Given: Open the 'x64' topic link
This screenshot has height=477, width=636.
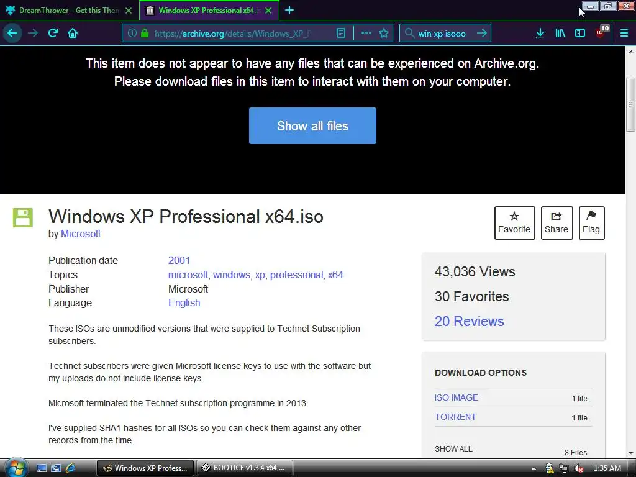Looking at the screenshot, I should point(335,275).
